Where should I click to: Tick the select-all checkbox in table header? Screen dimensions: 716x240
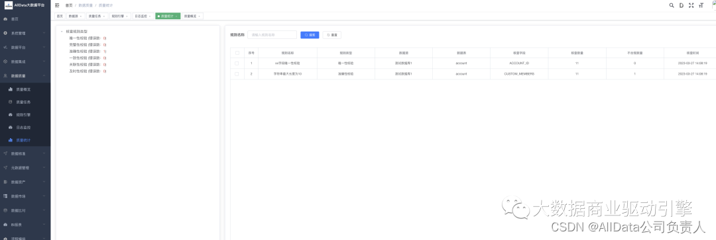(x=237, y=53)
